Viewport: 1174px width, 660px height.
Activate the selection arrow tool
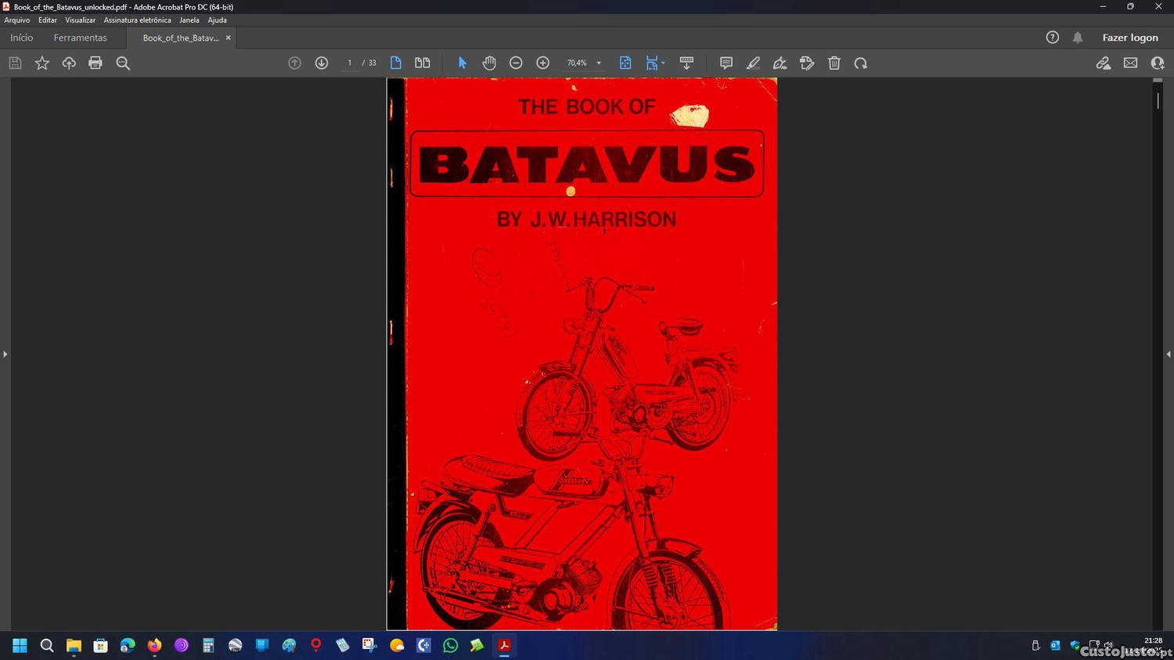pyautogui.click(x=462, y=63)
